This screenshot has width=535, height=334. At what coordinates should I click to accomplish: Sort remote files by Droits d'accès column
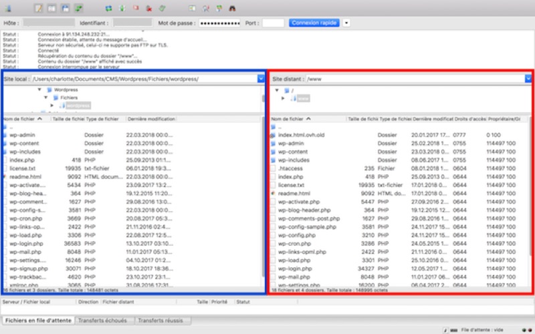click(470, 119)
